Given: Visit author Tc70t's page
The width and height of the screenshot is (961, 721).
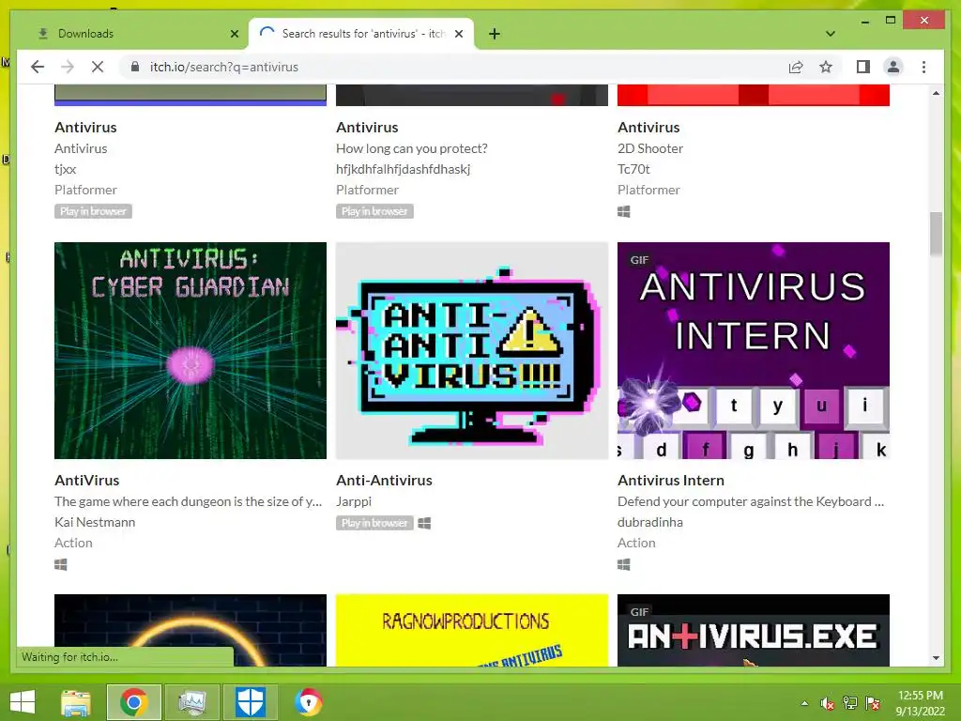Looking at the screenshot, I should 633,169.
